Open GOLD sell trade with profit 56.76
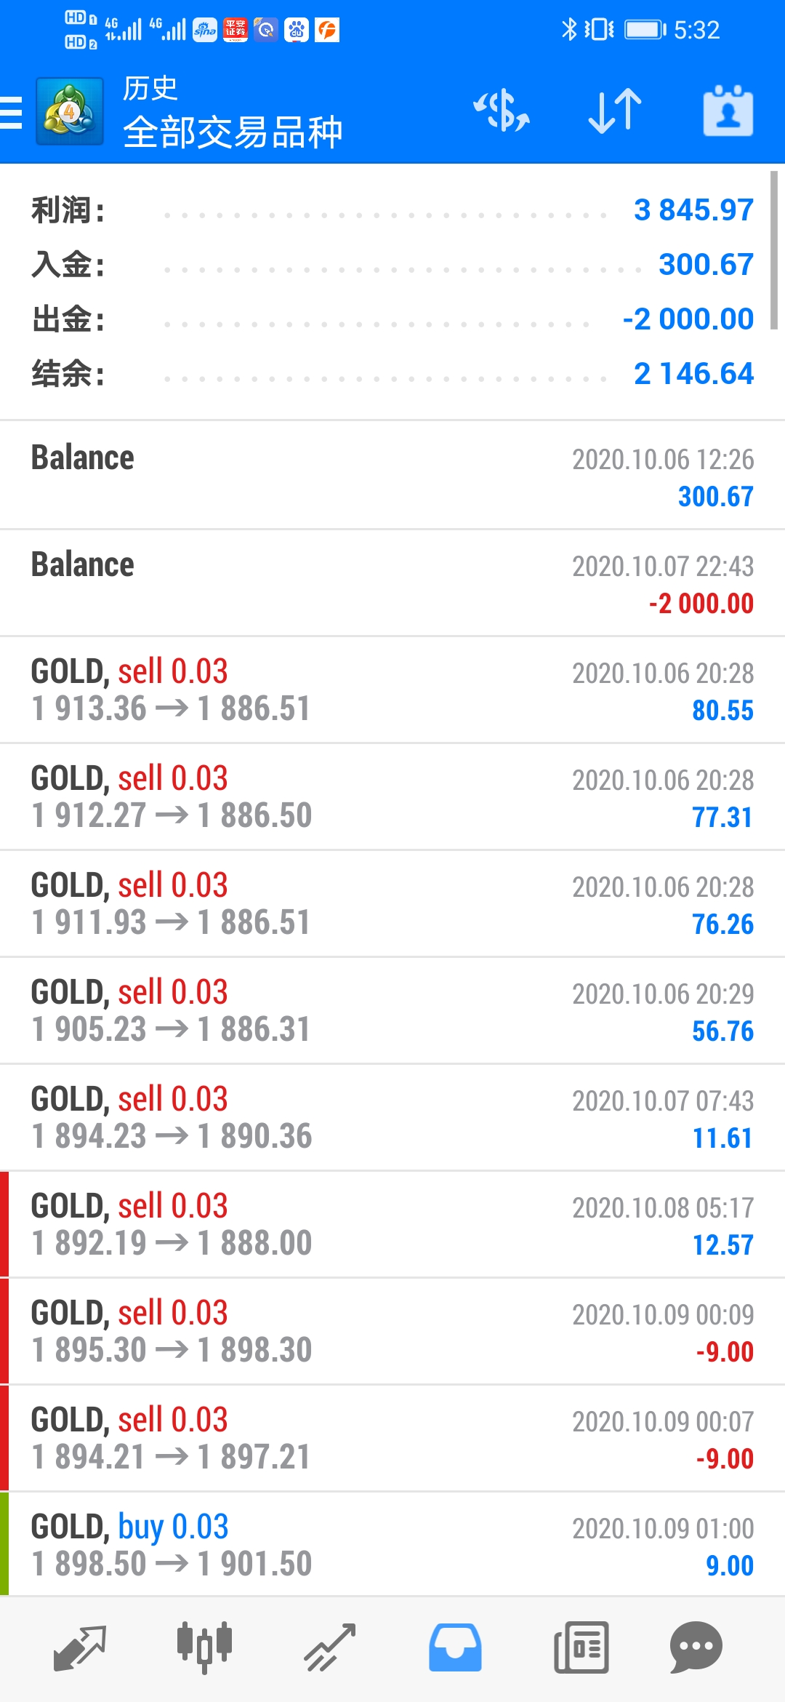This screenshot has width=785, height=1702. point(392,1010)
